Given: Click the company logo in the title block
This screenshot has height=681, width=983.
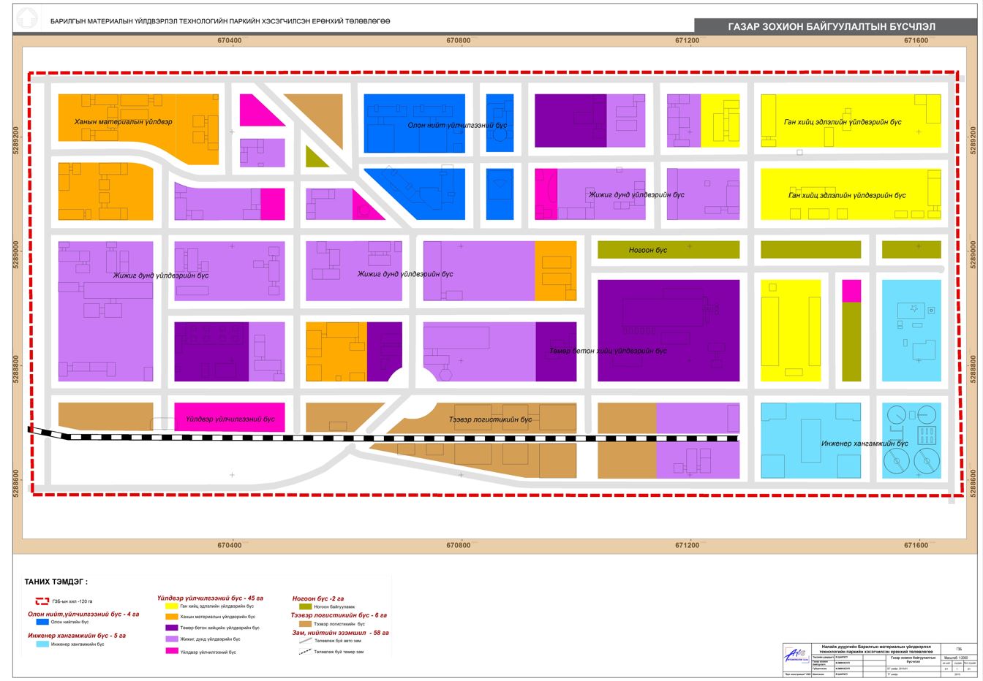Looking at the screenshot, I should 799,655.
